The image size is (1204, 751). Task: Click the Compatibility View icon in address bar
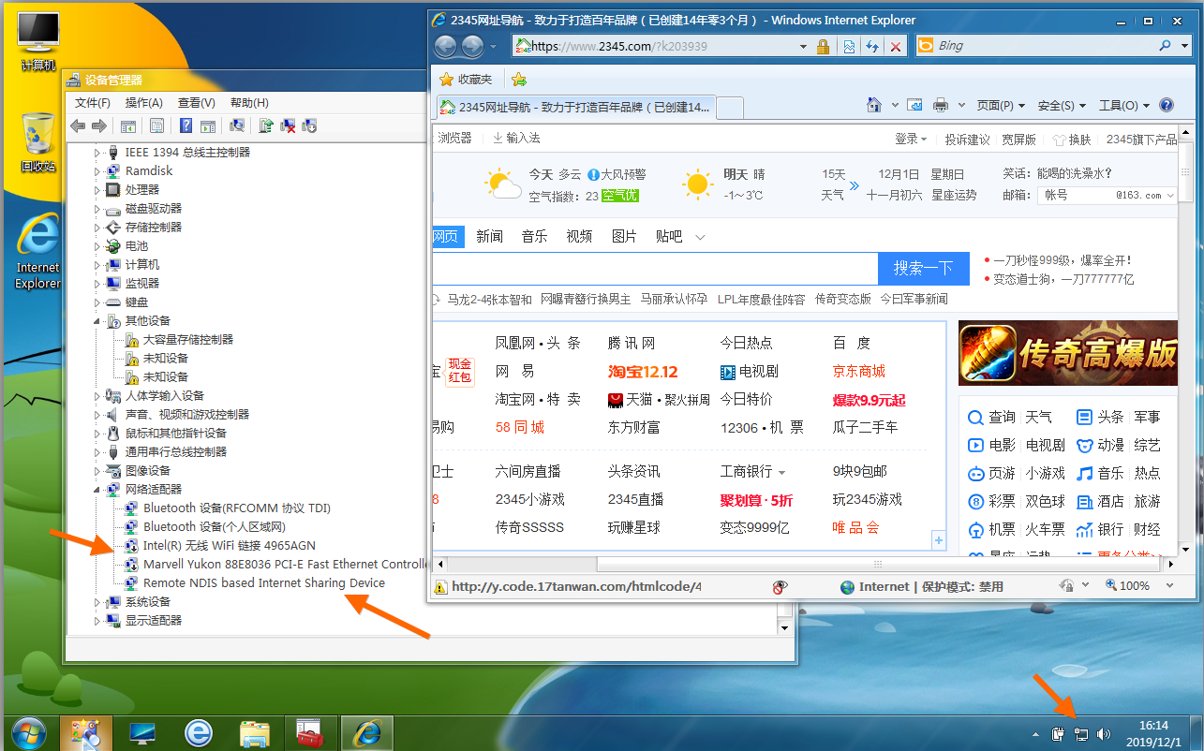point(848,46)
